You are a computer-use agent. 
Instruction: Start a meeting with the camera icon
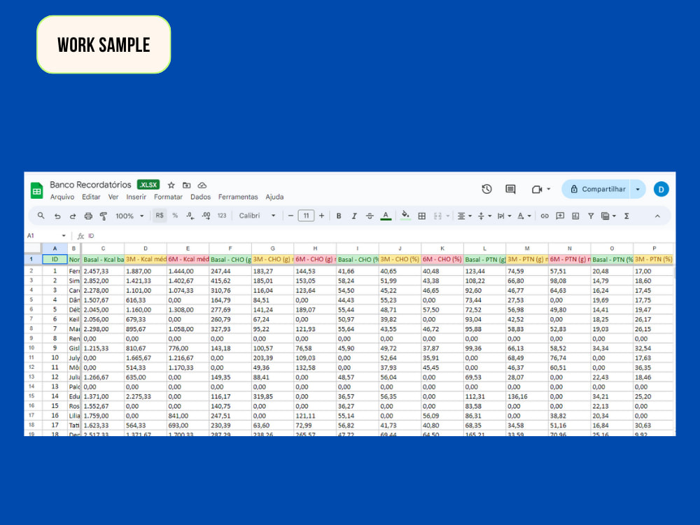pyautogui.click(x=537, y=189)
